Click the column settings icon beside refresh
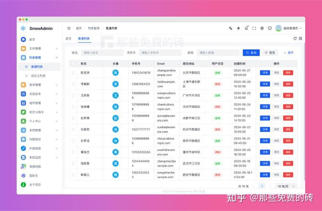 [301, 38]
